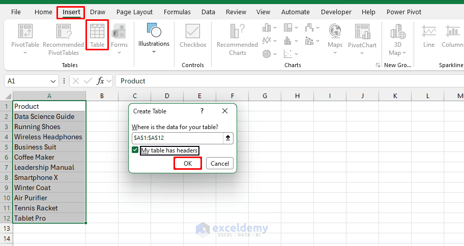Expand the formula bar fx dropdown
The width and height of the screenshot is (464, 246).
109,81
